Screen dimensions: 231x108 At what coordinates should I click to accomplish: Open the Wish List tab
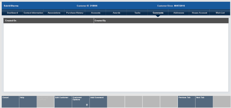tap(220, 13)
